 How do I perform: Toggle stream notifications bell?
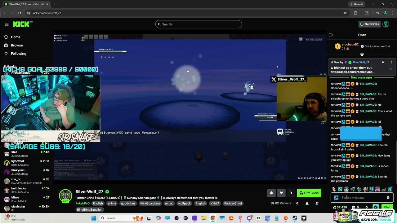(271, 193)
